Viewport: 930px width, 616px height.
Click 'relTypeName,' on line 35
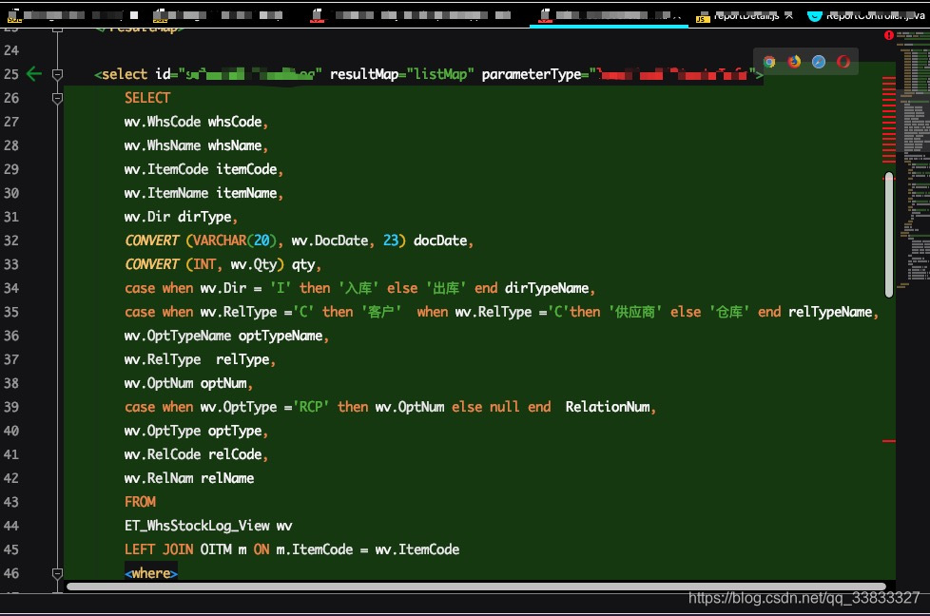pos(833,312)
